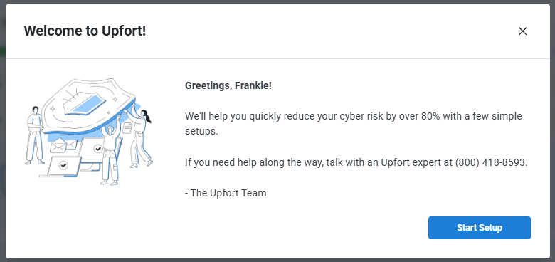Viewport: 555px width, 262px height.
Task: Close the Welcome to Upfort dialog
Action: (x=522, y=31)
